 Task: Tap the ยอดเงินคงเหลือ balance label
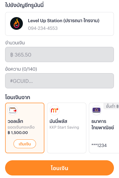21,127
